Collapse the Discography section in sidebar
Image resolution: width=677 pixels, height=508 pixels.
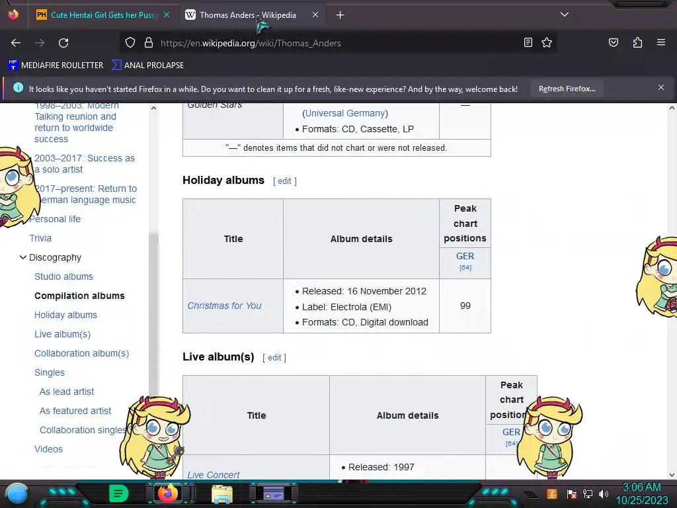click(x=23, y=257)
